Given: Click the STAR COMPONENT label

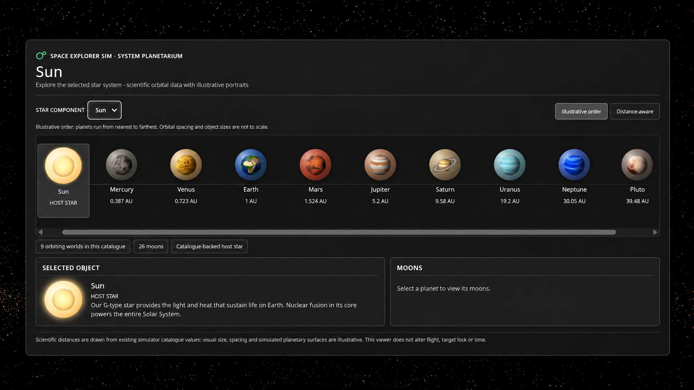Looking at the screenshot, I should tap(60, 110).
